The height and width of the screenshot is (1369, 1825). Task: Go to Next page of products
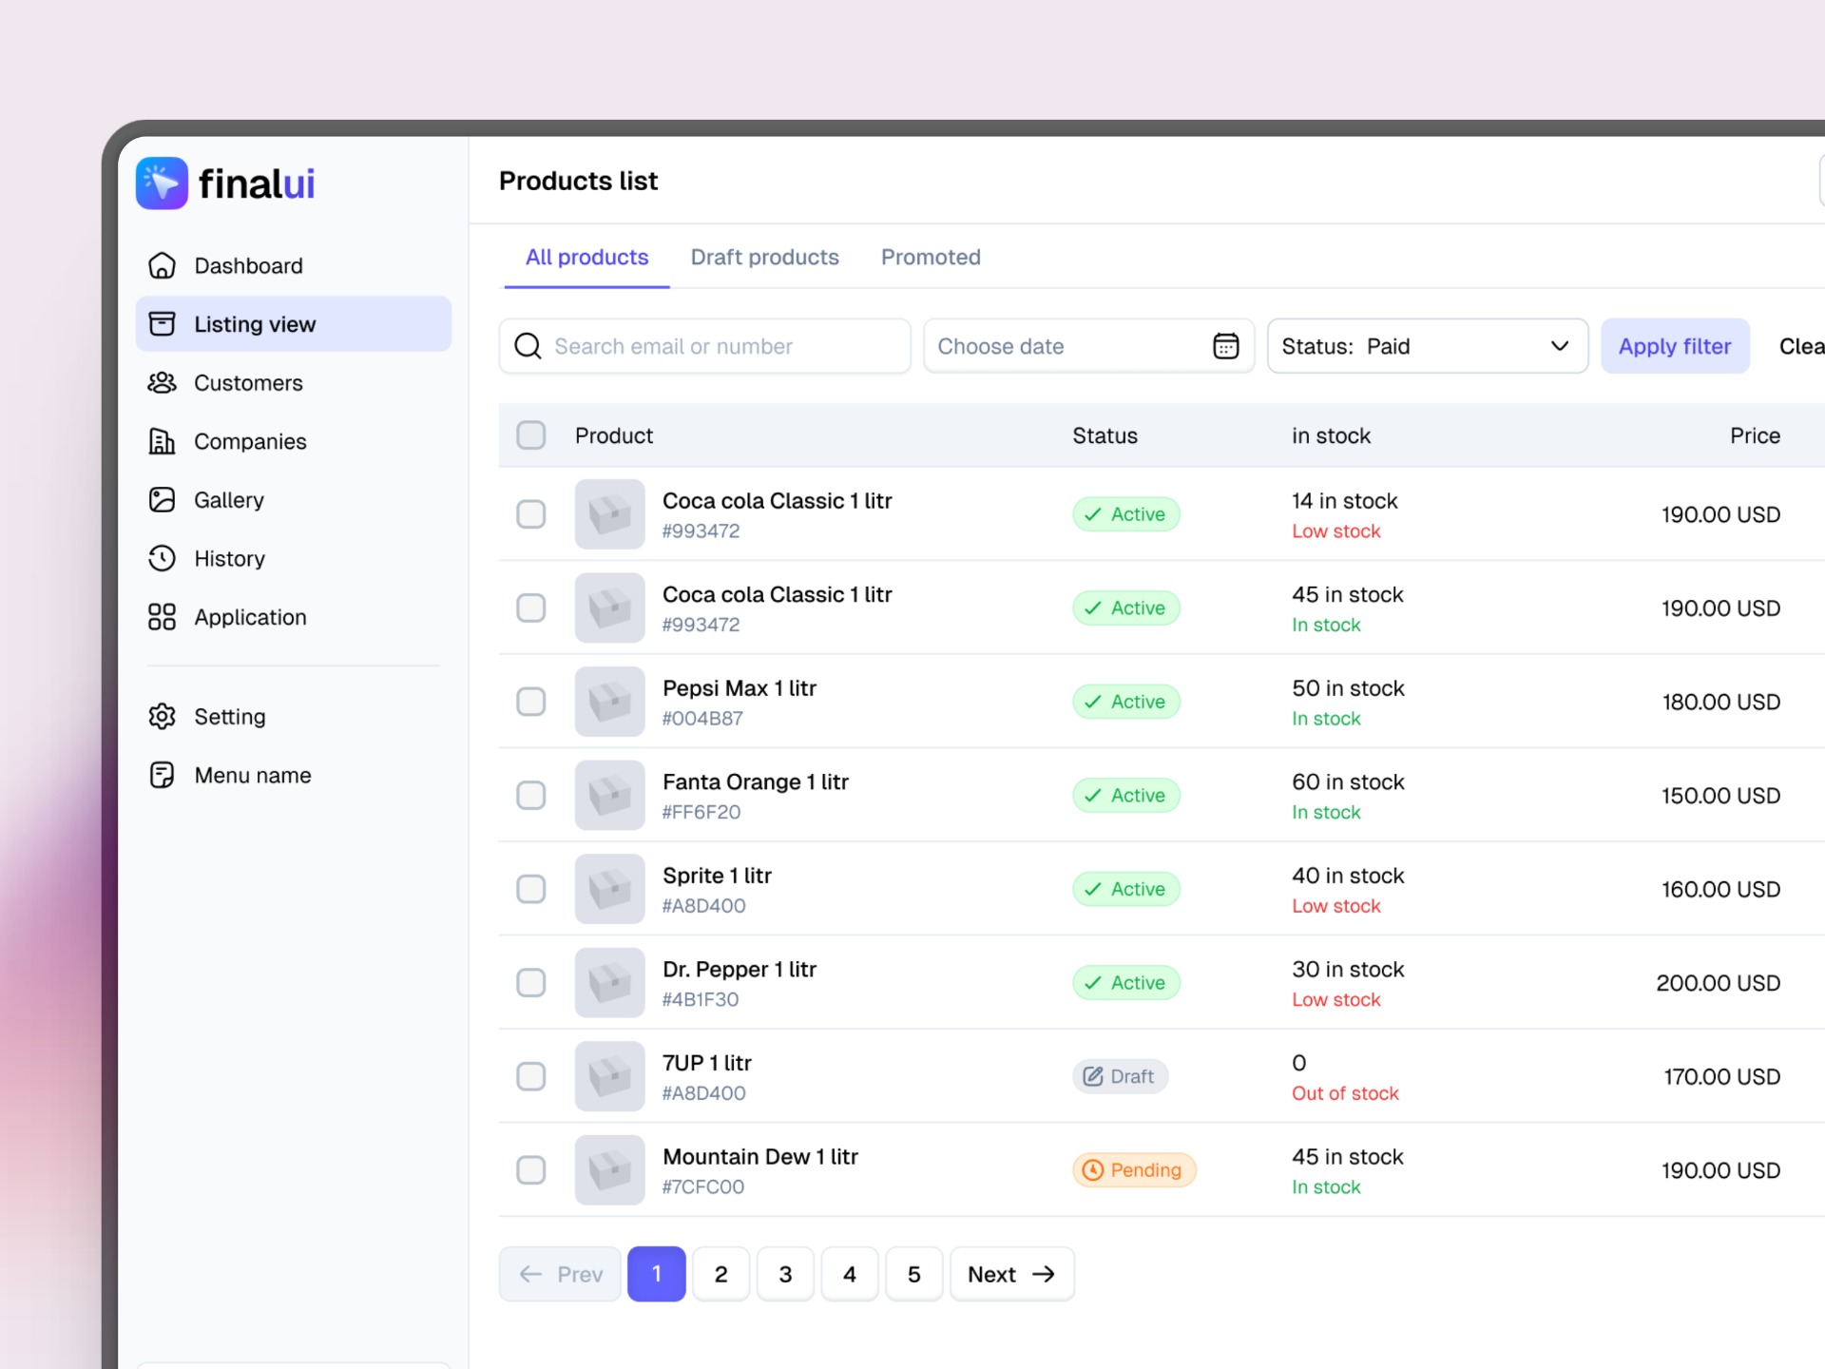(x=1011, y=1274)
